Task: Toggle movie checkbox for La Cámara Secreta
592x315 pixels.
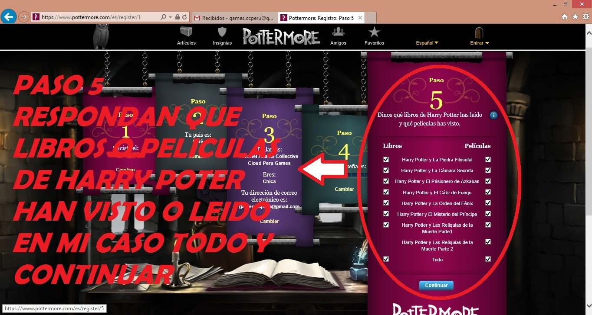Action: [x=488, y=170]
